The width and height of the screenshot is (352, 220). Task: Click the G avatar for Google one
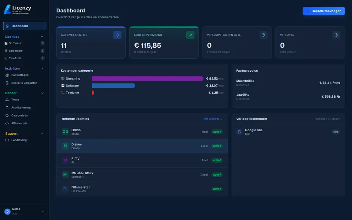click(x=239, y=132)
